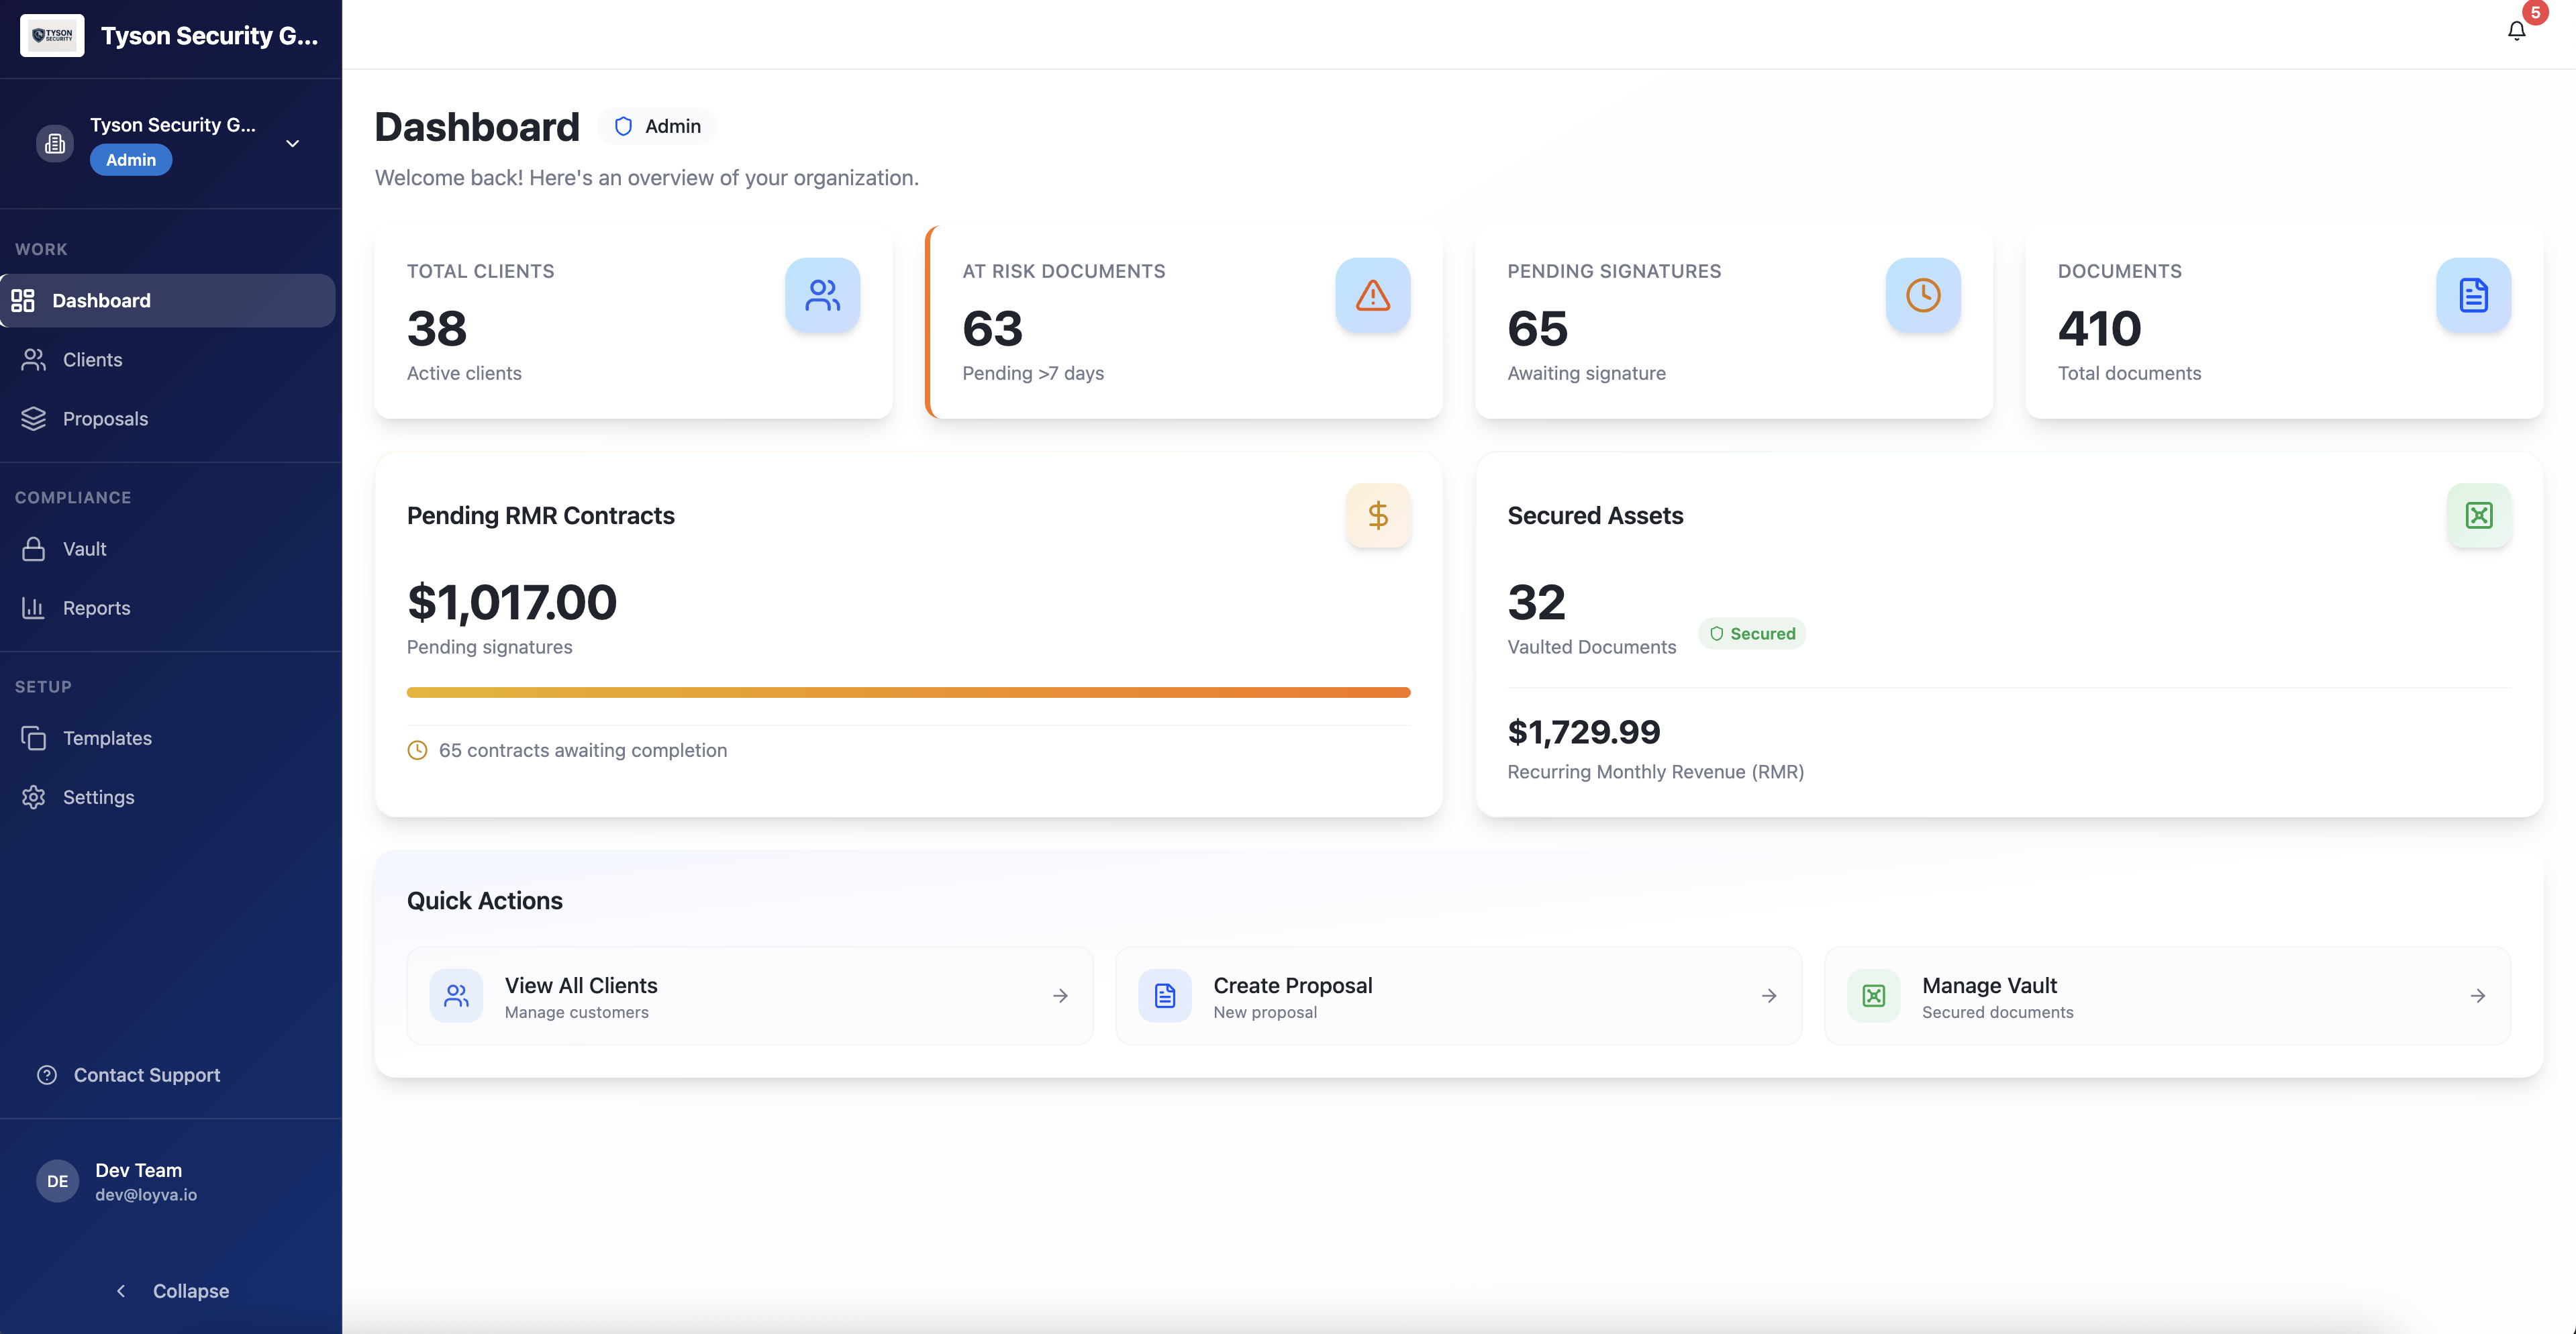This screenshot has height=1334, width=2576.
Task: Open Reports from the sidebar
Action: point(96,608)
